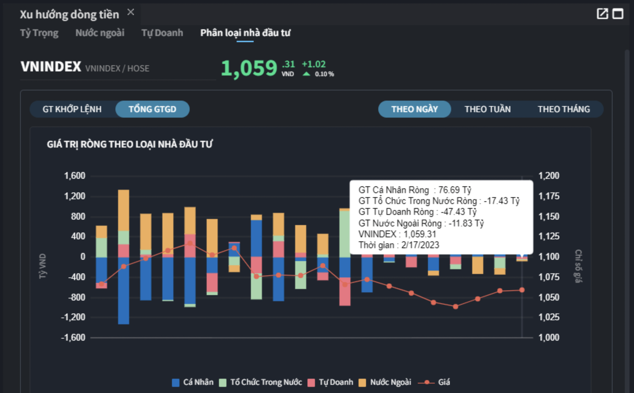This screenshot has height=393, width=634.
Task: Close the Xu hướng dòng tiền tab
Action: click(x=130, y=12)
